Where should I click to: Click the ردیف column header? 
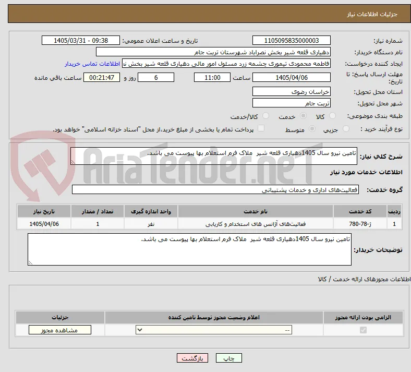(x=394, y=211)
